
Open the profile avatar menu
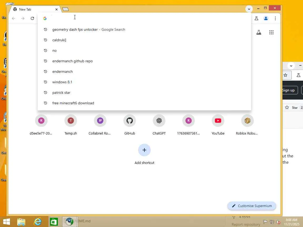266,18
